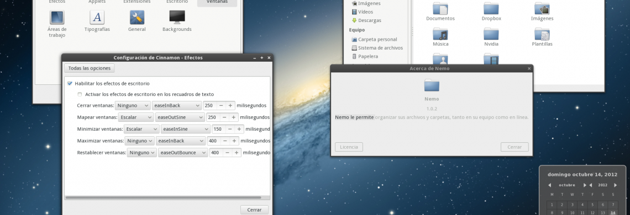
Task: Go to next month in calendar
Action: 585,185
